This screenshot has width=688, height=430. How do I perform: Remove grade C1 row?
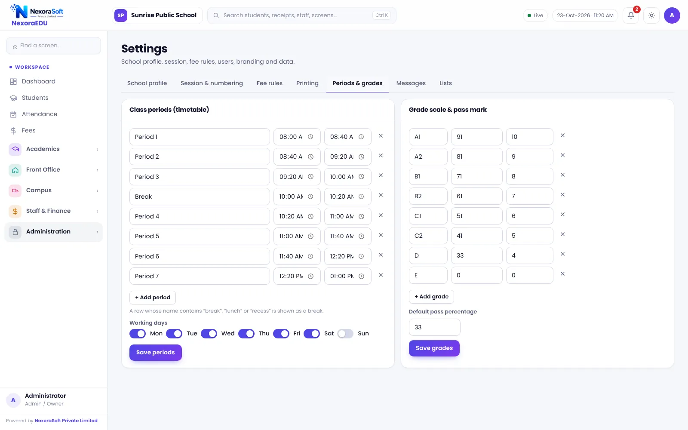(x=562, y=215)
